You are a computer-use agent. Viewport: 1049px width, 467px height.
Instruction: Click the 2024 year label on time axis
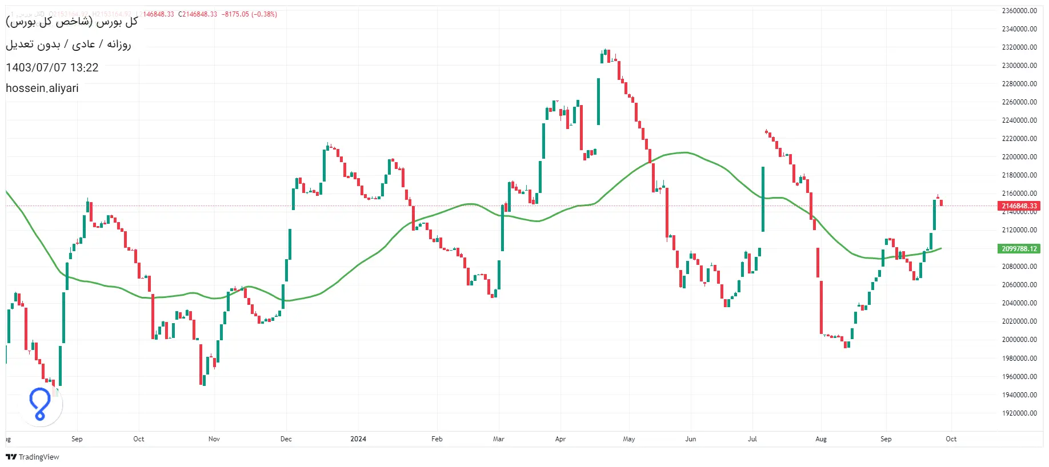click(x=358, y=439)
